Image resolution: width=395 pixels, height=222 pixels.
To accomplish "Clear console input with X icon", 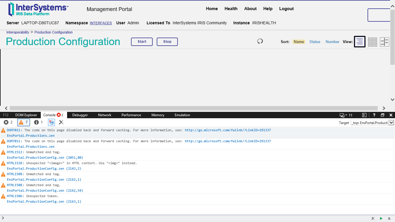I will pos(373,219).
